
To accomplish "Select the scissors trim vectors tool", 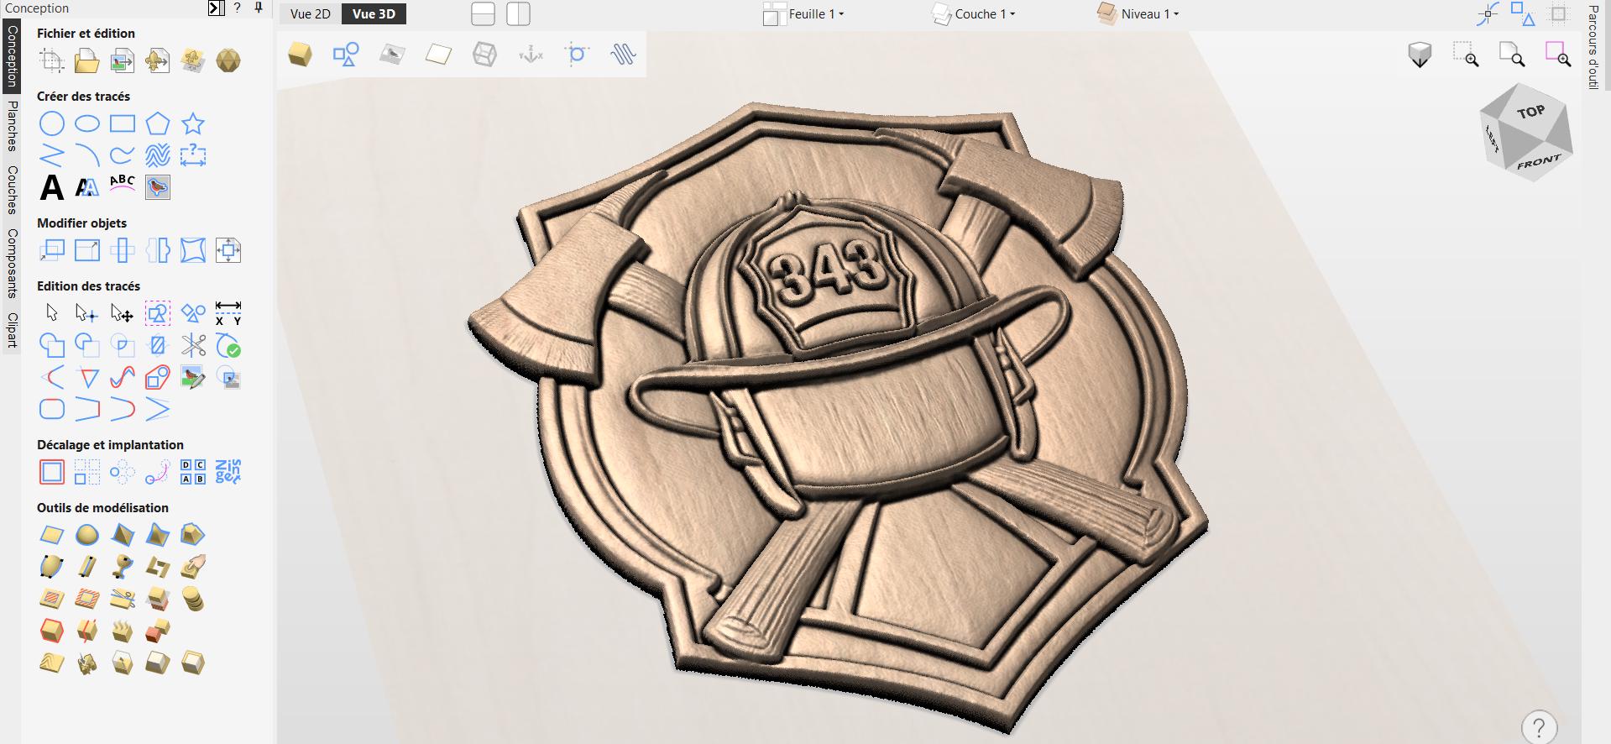I will tap(193, 345).
